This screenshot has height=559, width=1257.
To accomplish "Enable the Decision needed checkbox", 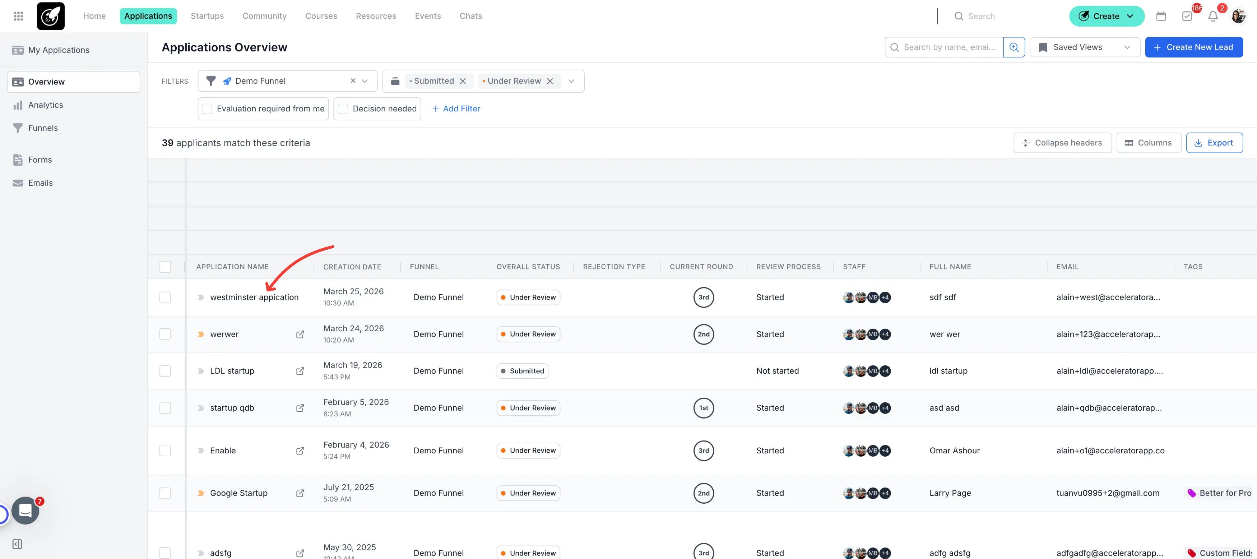I will click(343, 109).
